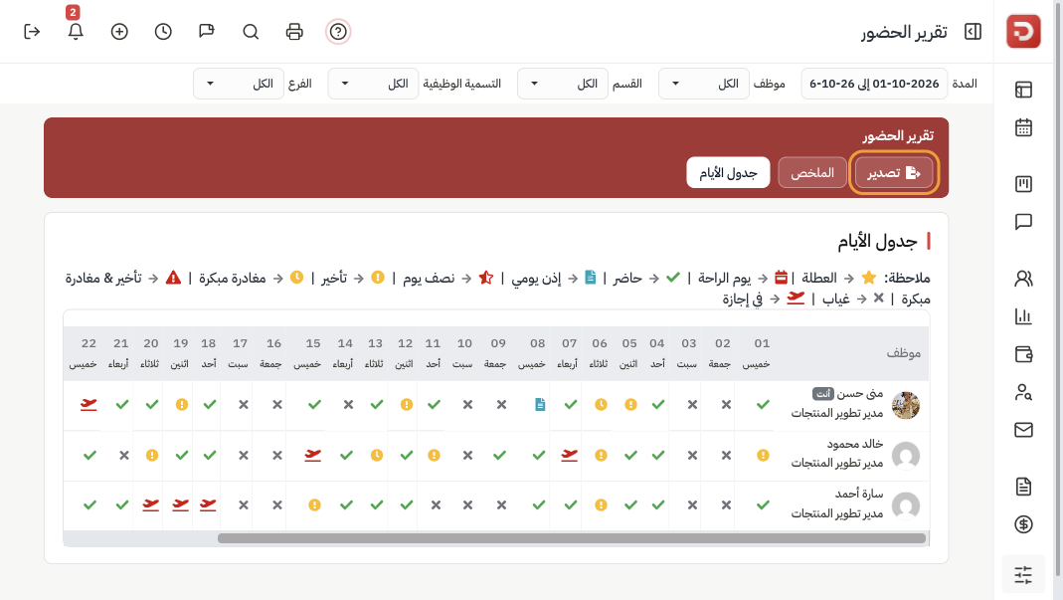Open the calendar sidebar icon
The height and width of the screenshot is (600, 1063).
pos(1023,127)
